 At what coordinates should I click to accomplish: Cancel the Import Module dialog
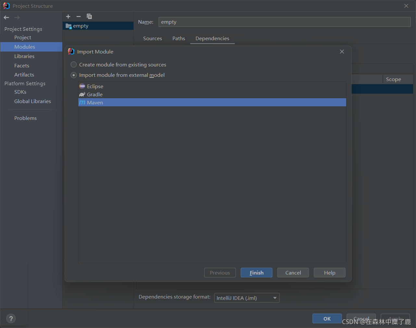(293, 273)
